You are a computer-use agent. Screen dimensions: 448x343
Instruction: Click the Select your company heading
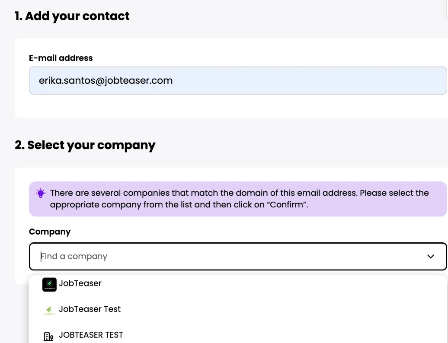(85, 145)
